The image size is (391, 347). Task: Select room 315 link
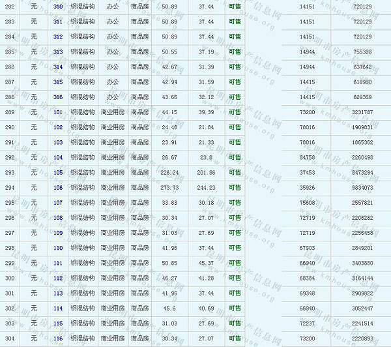point(58,82)
